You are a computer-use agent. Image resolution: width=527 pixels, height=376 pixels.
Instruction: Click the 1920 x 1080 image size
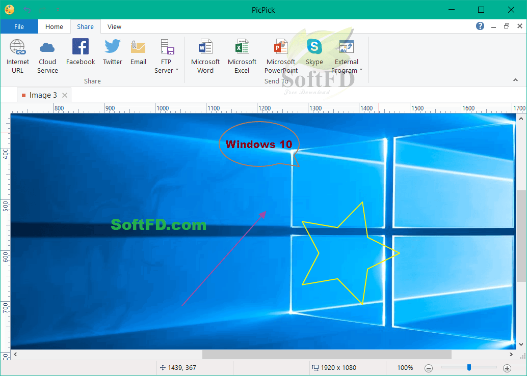click(338, 368)
